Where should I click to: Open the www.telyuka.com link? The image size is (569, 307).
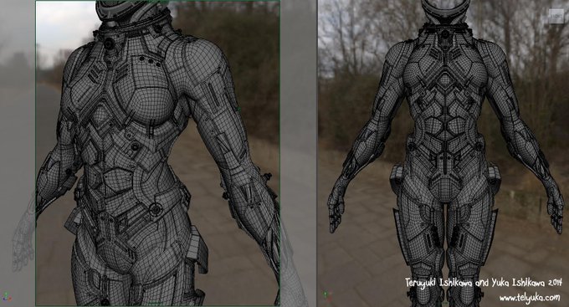tap(530, 298)
